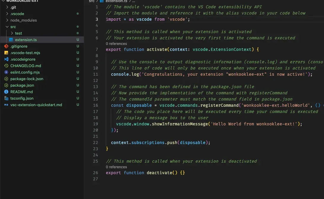Open vsc-extension-quickstart.md in the explorer
324x199 pixels.
tap(36, 105)
